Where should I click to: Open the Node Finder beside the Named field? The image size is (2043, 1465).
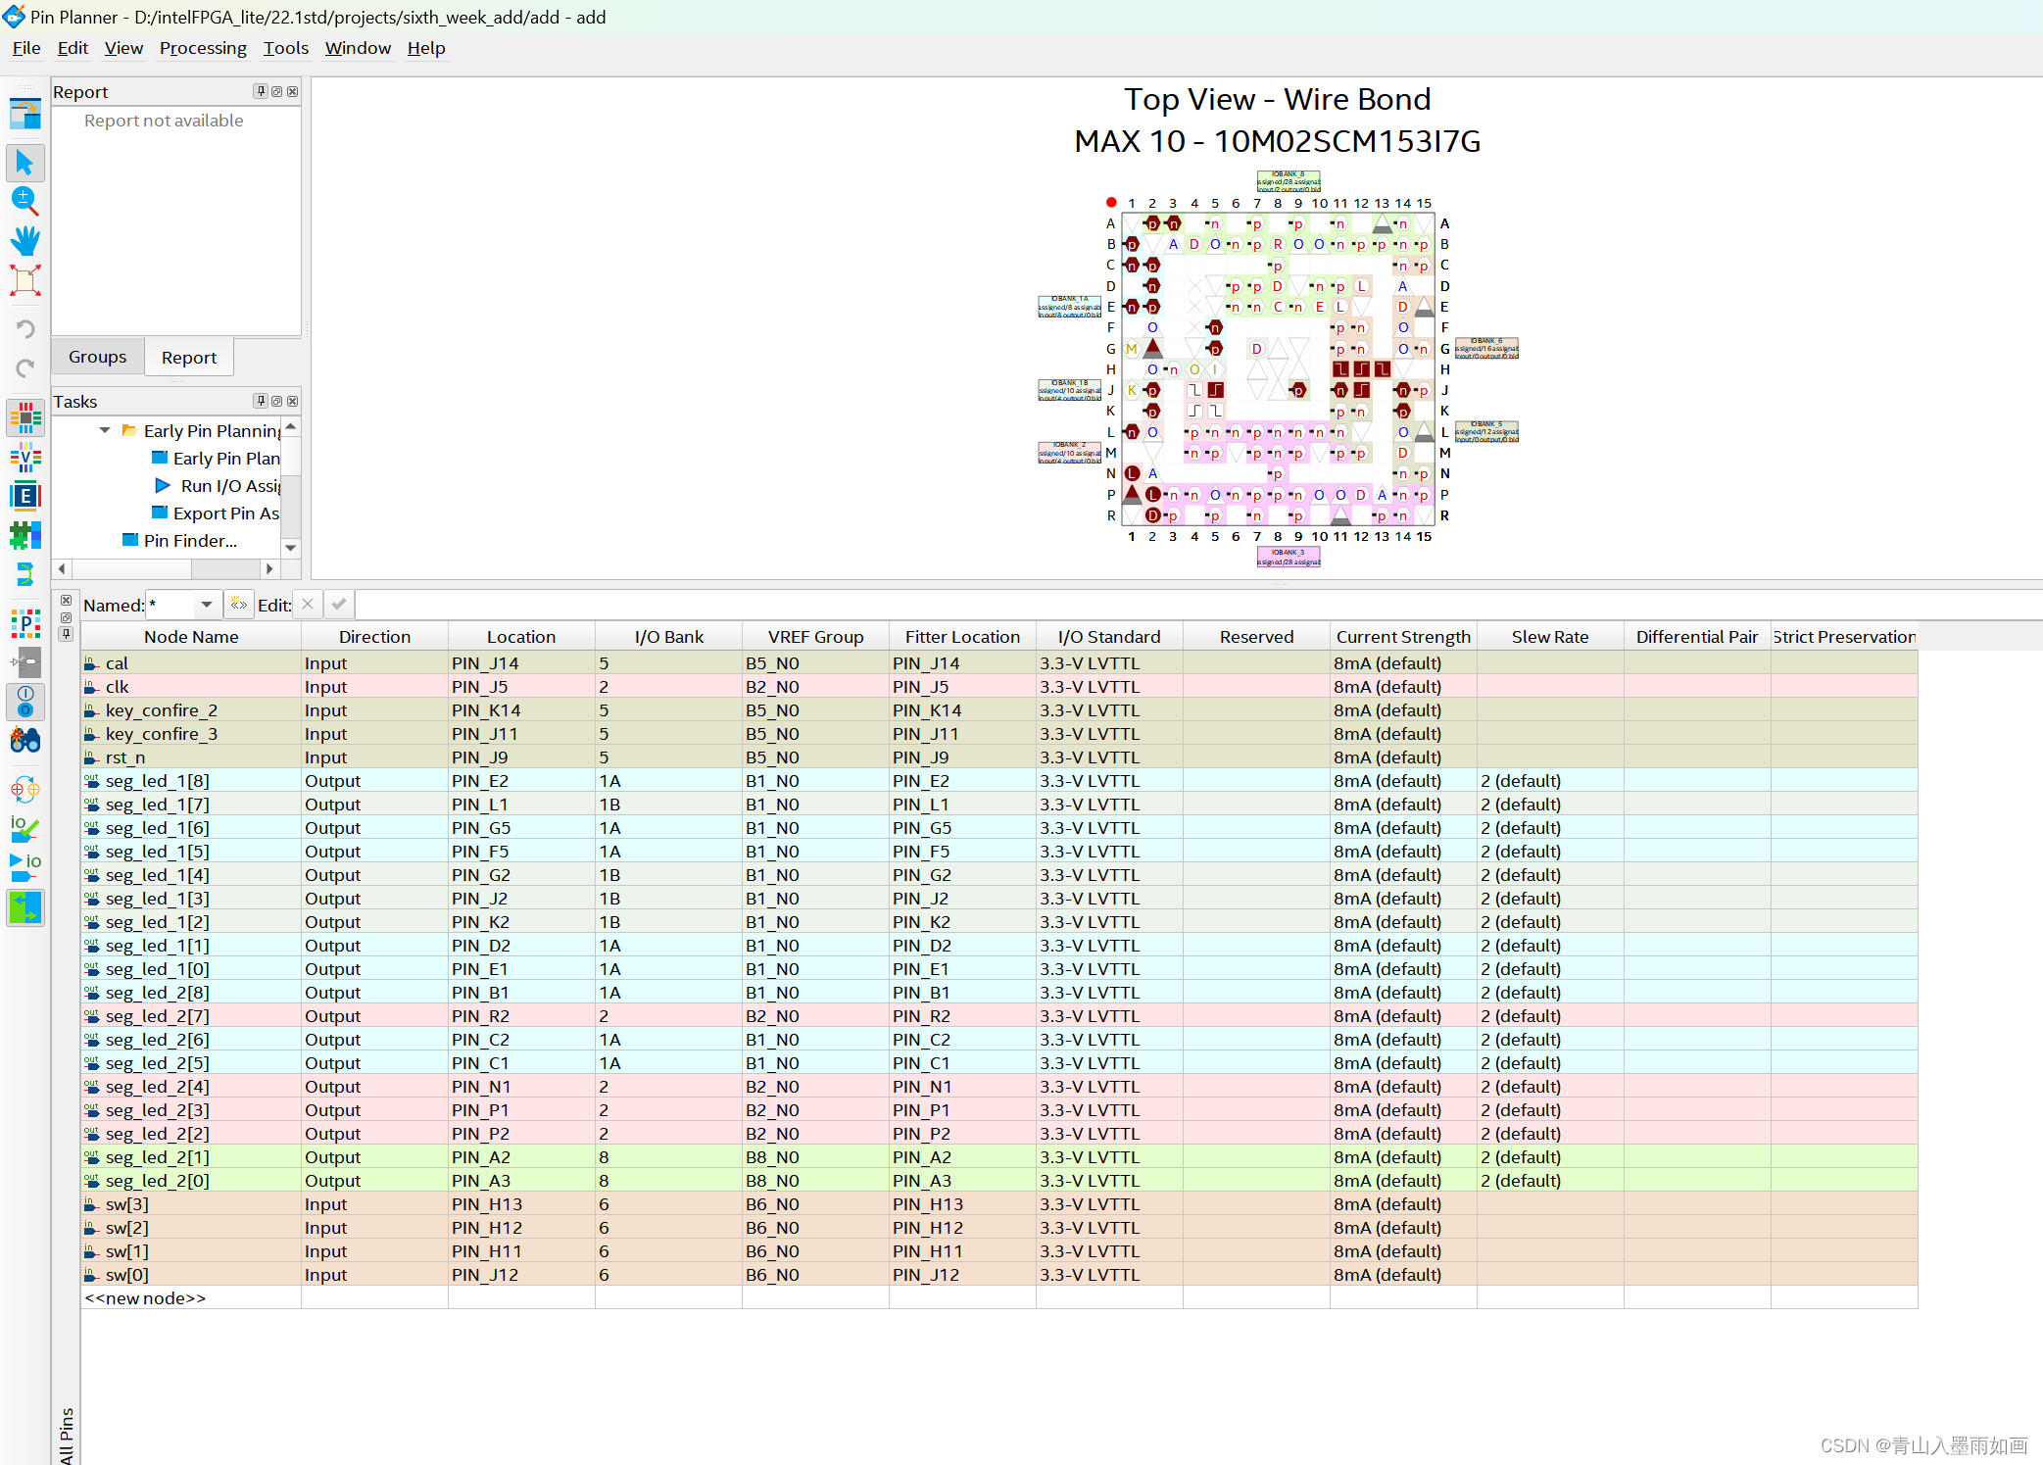pos(238,604)
